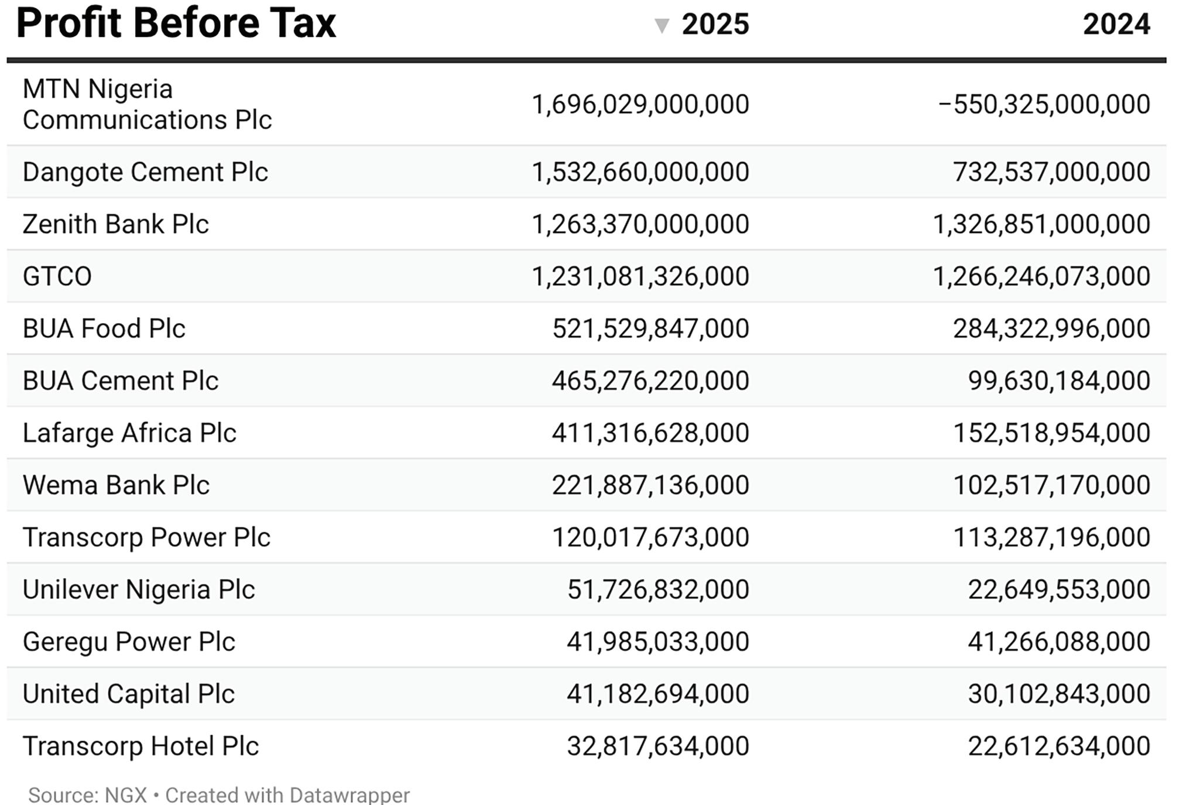1186x805 pixels.
Task: Sort table by the 2025 column header
Action: point(715,25)
